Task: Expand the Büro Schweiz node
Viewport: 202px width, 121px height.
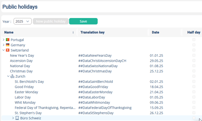Action: point(13,118)
